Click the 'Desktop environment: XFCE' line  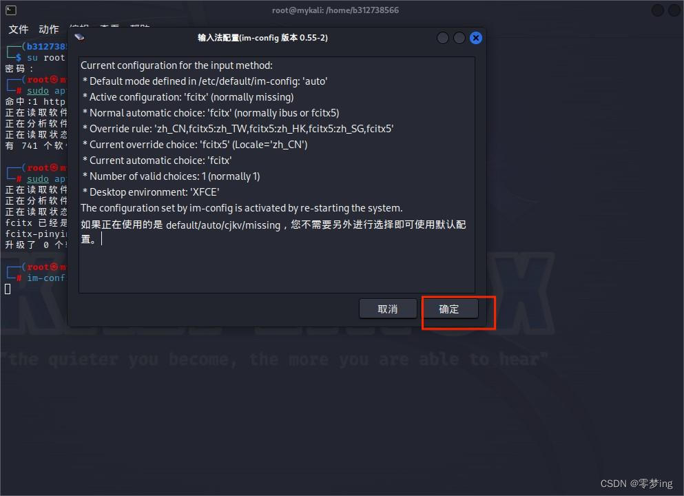(150, 192)
